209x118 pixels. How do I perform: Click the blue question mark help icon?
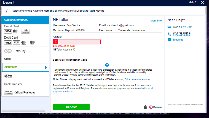(x=107, y=65)
